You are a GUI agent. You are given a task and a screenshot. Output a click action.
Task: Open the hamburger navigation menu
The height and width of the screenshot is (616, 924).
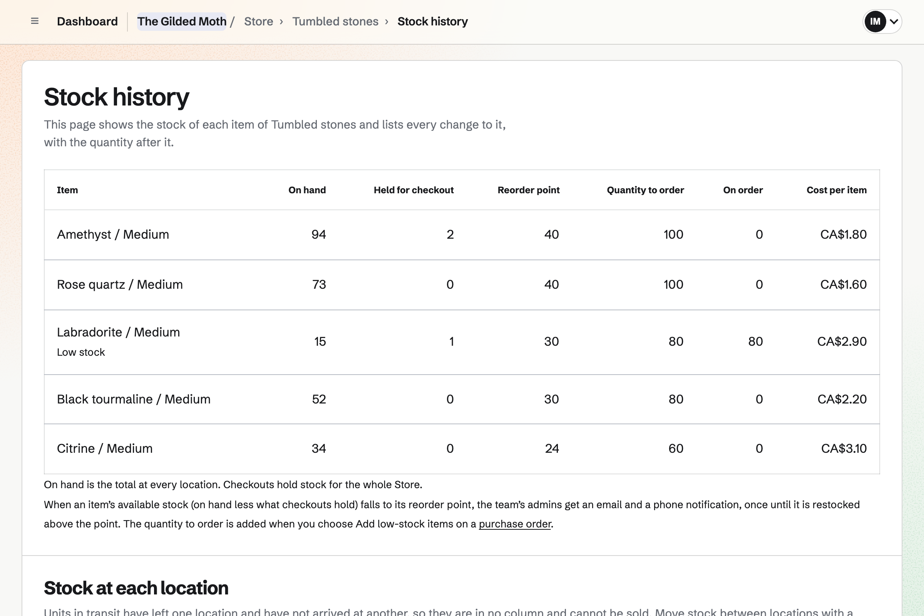pos(35,21)
